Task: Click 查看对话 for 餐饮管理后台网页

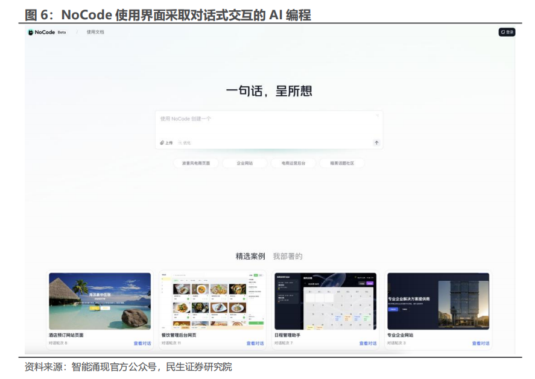Action: [255, 343]
